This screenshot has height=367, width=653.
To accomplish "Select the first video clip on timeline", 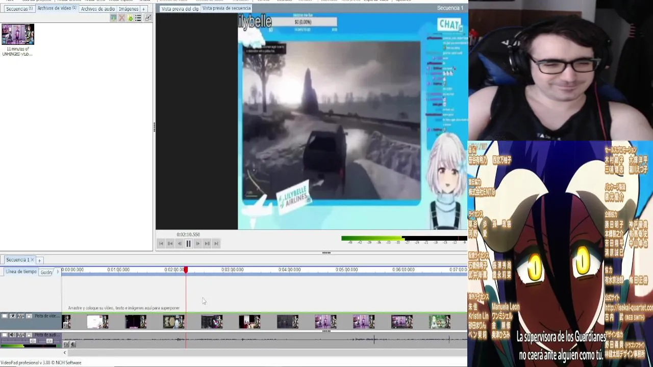I will 66,322.
